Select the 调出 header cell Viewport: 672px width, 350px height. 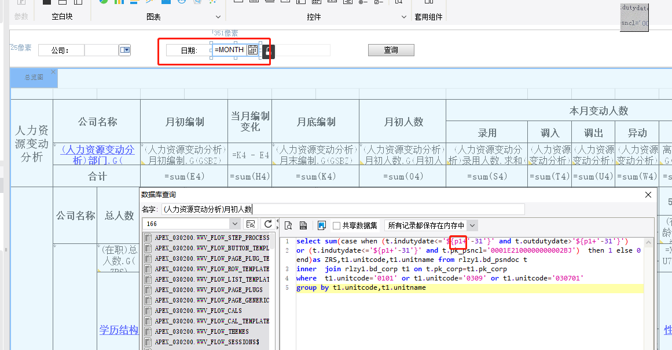pyautogui.click(x=594, y=133)
